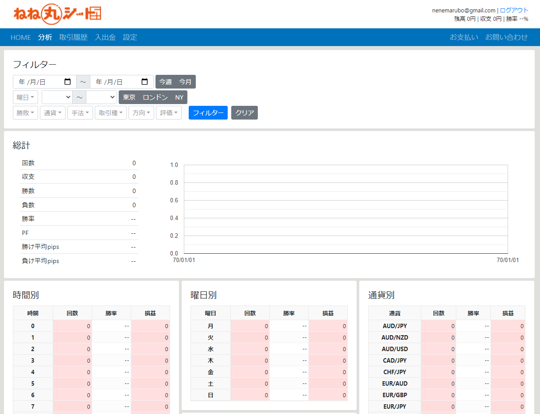Expand the 評価 dropdown
540x414 pixels.
coord(169,113)
